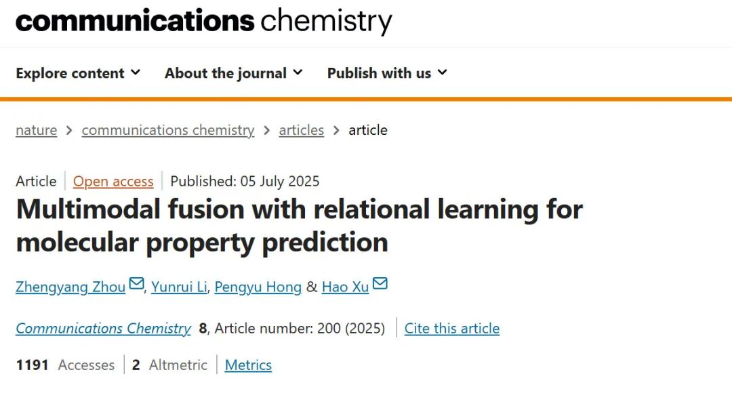This screenshot has height=412, width=732.
Task: Open the articles breadcrumb link
Action: (x=302, y=130)
